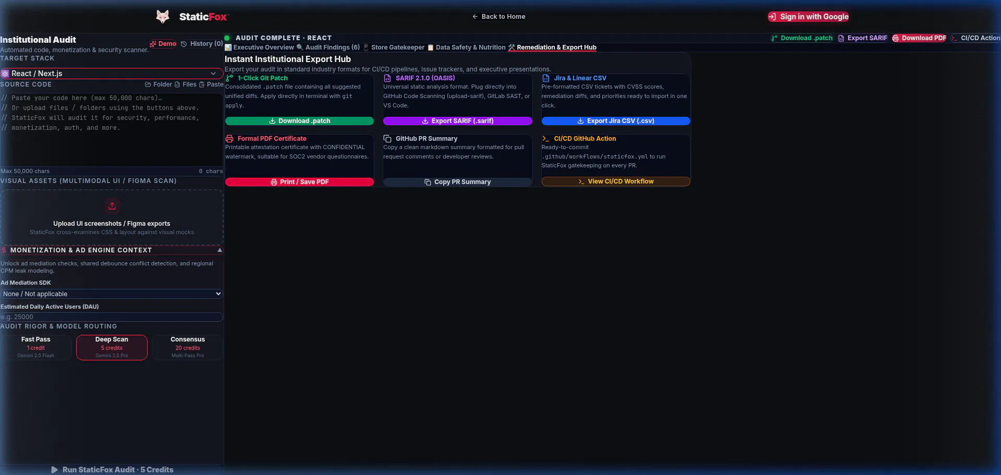Click the copy icon beside GitHub PR Summary
The image size is (1001, 475).
[x=387, y=139]
